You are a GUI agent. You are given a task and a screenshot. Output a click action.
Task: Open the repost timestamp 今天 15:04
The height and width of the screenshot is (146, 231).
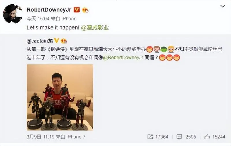click(38, 19)
